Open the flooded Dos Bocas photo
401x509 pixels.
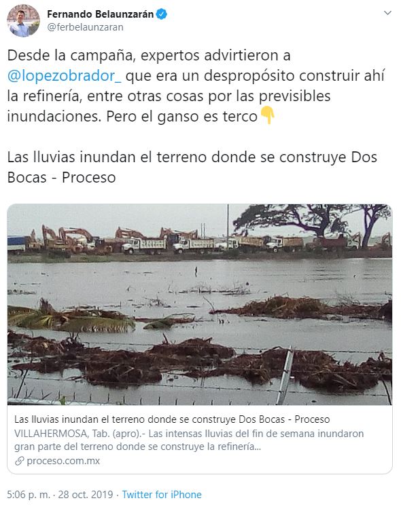click(x=200, y=304)
